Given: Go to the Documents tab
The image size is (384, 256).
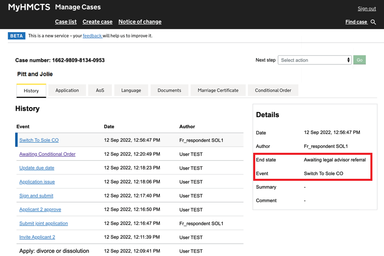Looking at the screenshot, I should [x=169, y=90].
